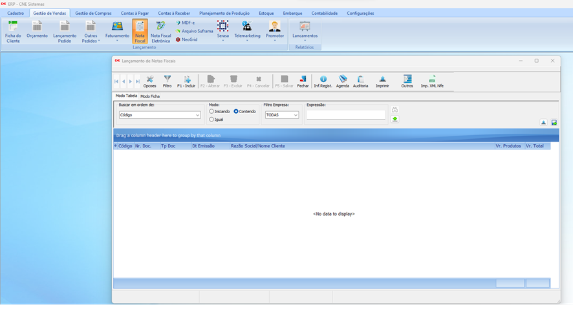
Task: Click the Imprimir print icon
Action: tap(382, 81)
